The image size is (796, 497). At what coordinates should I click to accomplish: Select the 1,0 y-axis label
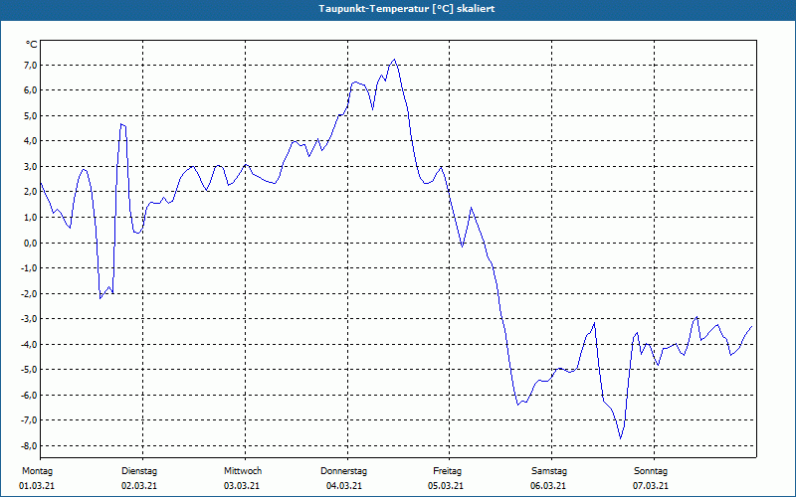click(x=30, y=217)
